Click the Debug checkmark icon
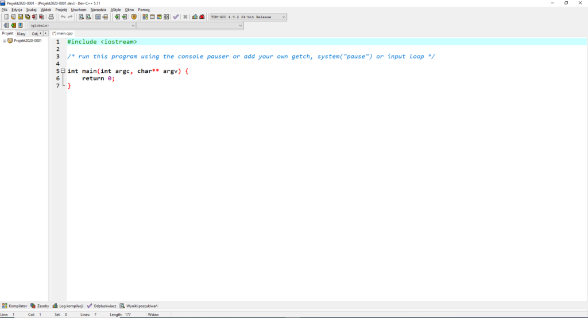 click(x=176, y=17)
